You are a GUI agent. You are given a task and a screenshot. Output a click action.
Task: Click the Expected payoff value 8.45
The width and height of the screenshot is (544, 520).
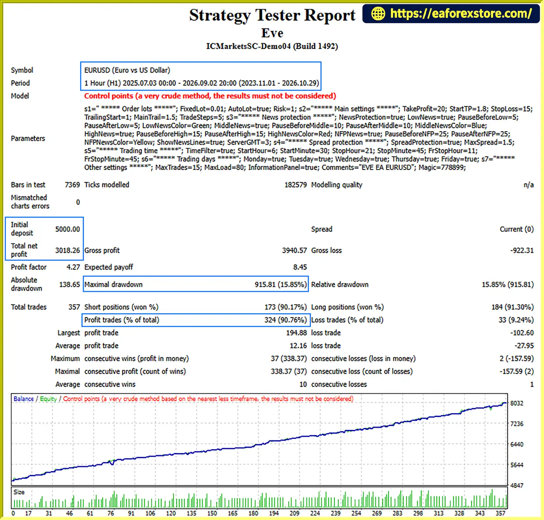300,267
